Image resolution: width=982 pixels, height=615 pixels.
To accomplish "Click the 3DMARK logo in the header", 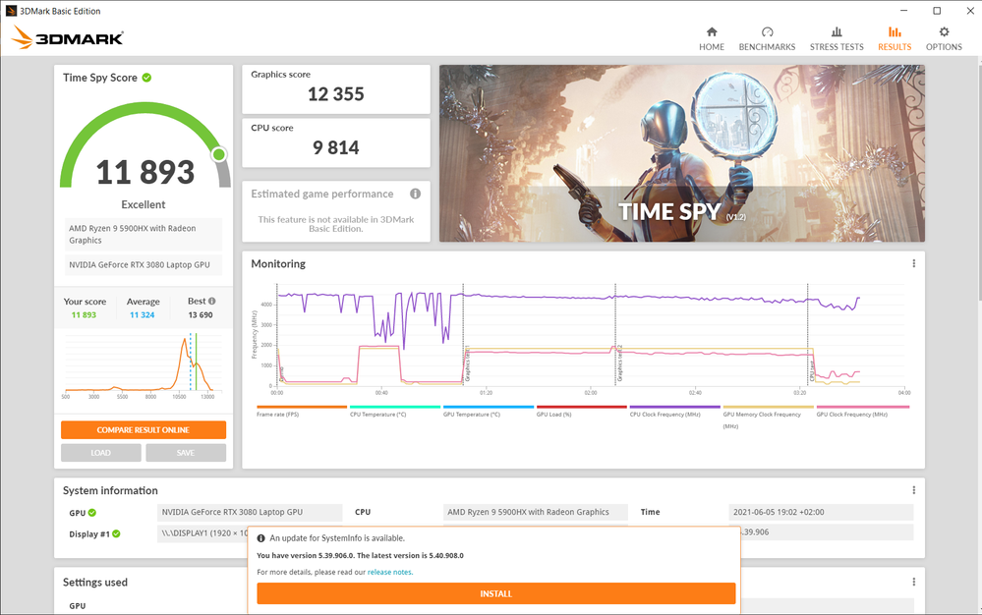I will point(67,37).
